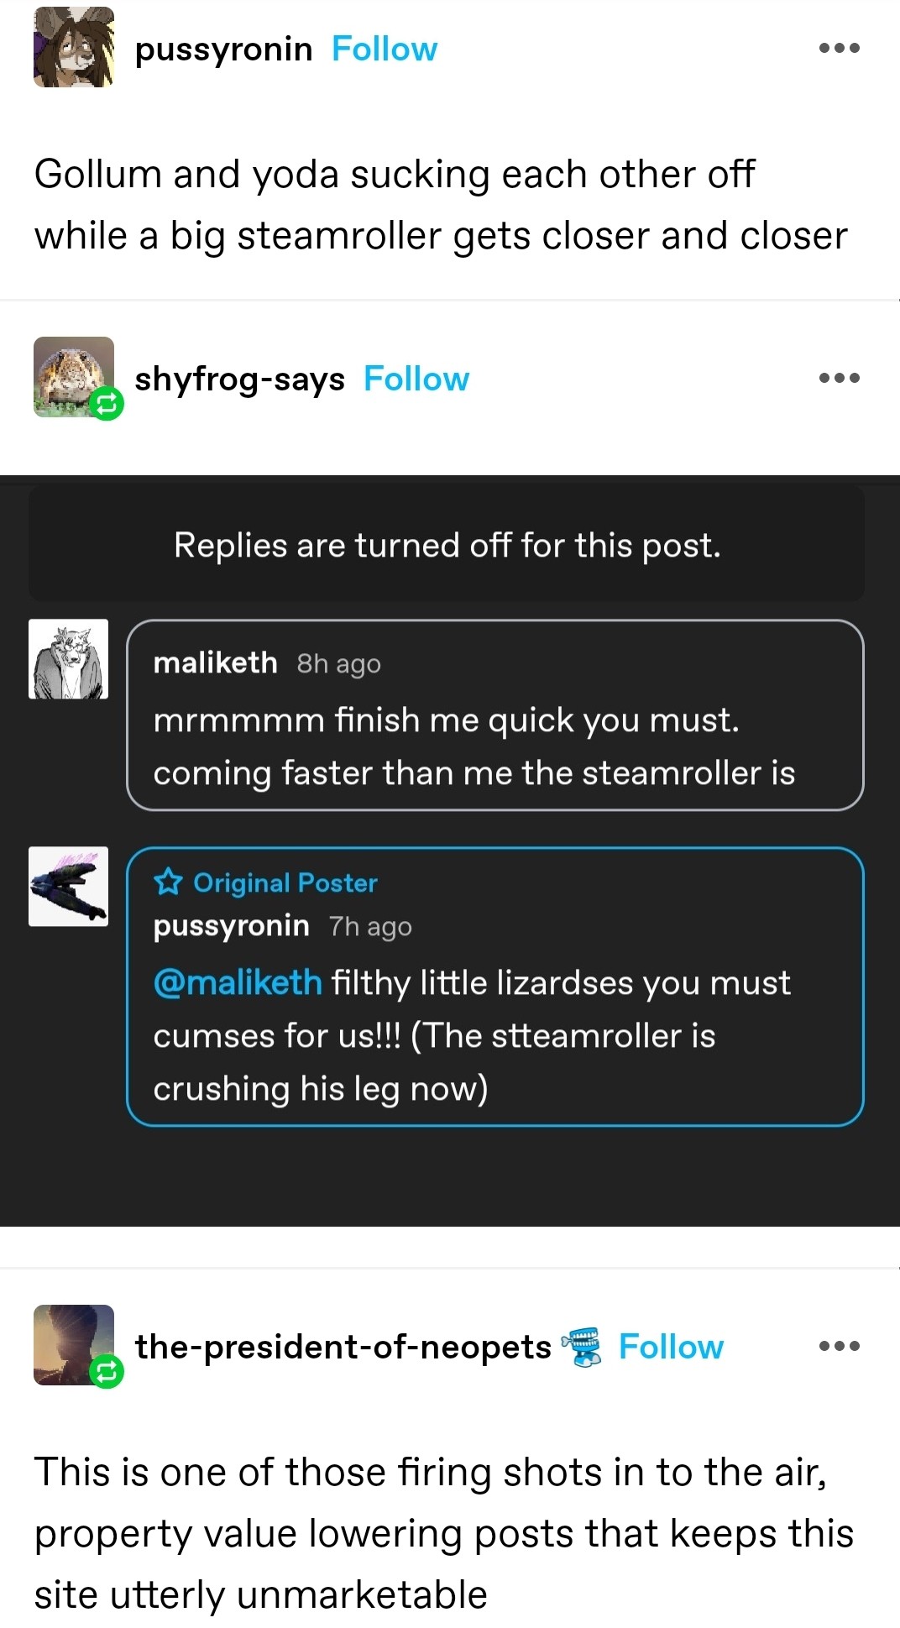
Task: Open the shyfrog-says blog name
Action: pyautogui.click(x=239, y=380)
